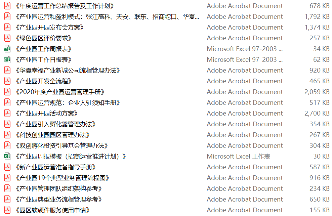Select file 《绿色园区评价要求》
Screen dimensions: 332x216
pos(43,38)
